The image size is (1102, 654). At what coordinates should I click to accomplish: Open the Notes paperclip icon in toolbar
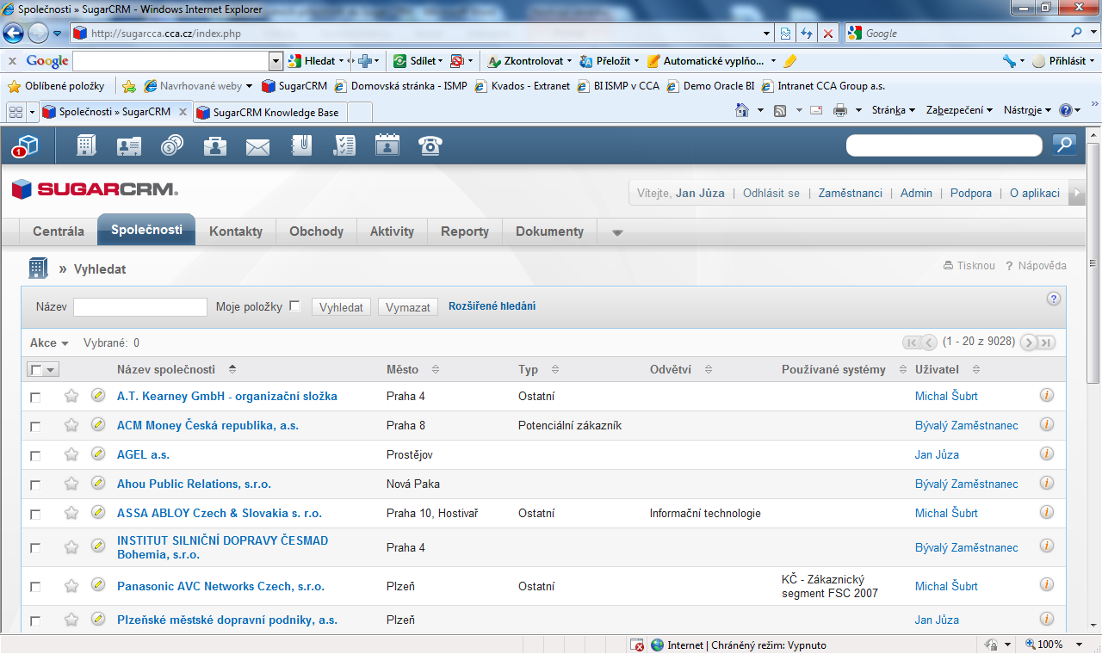pyautogui.click(x=301, y=145)
